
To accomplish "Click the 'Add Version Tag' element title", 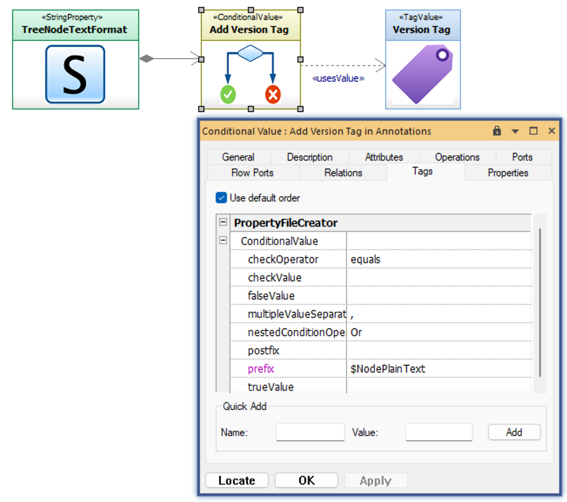I will [249, 30].
